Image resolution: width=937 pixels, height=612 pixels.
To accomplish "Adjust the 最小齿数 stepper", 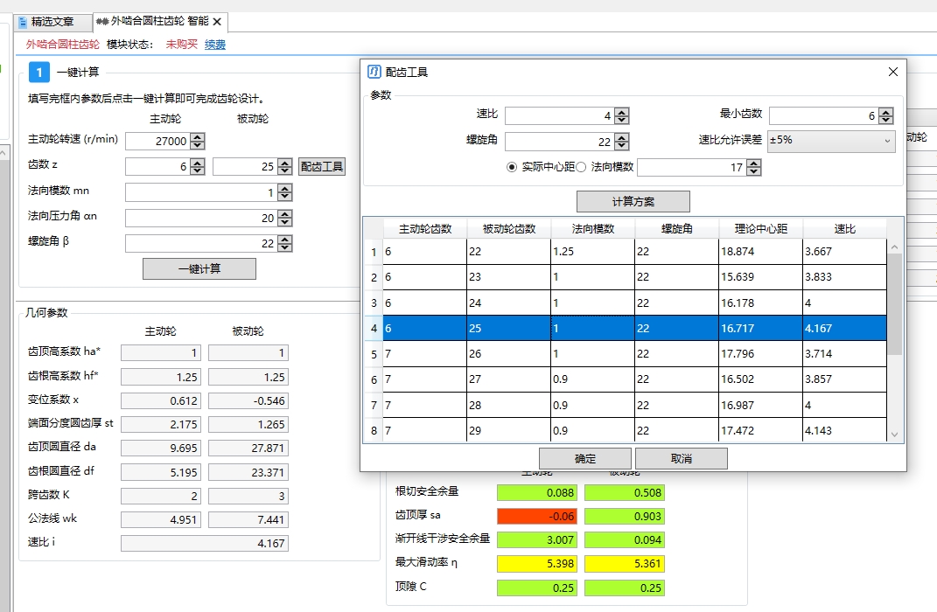I will (885, 115).
